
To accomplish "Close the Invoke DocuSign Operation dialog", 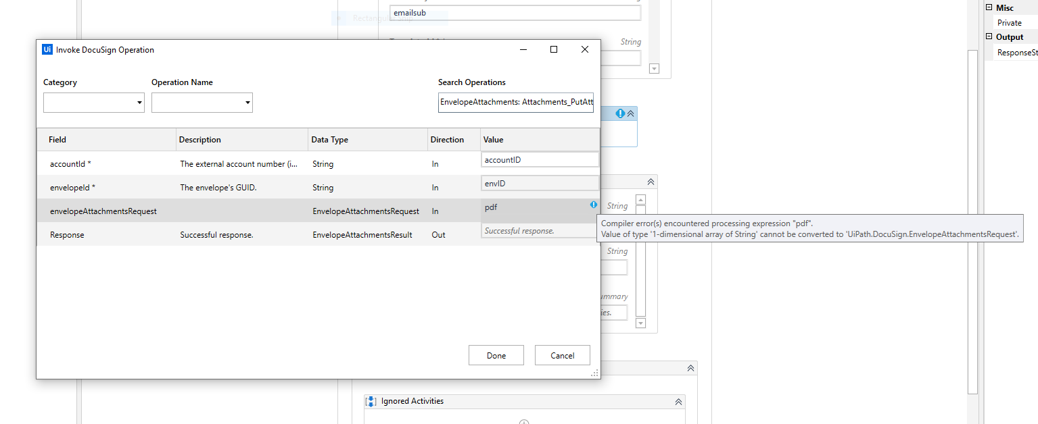I will pos(585,49).
